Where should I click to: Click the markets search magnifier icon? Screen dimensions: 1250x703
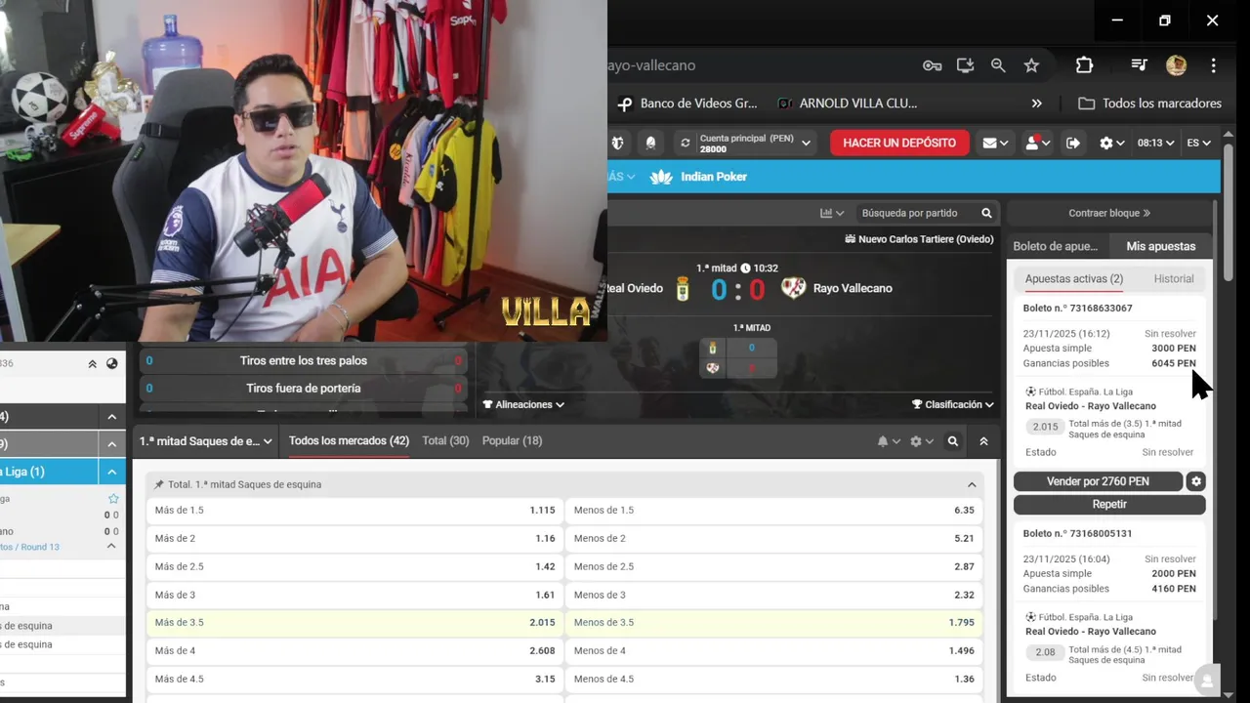(953, 441)
